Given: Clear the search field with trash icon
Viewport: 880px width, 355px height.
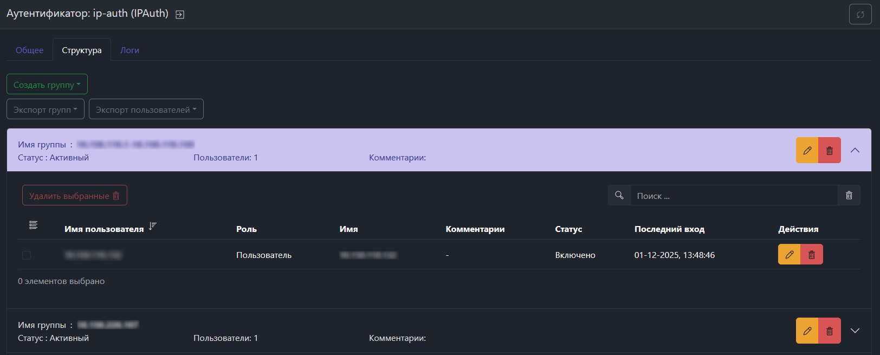Looking at the screenshot, I should point(849,195).
